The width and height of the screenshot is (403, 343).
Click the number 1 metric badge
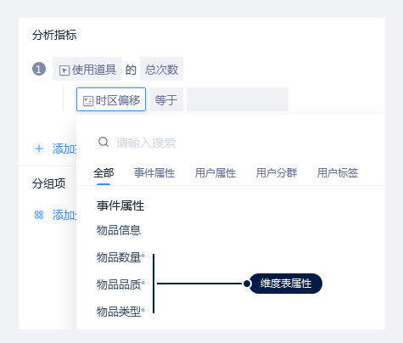click(39, 69)
